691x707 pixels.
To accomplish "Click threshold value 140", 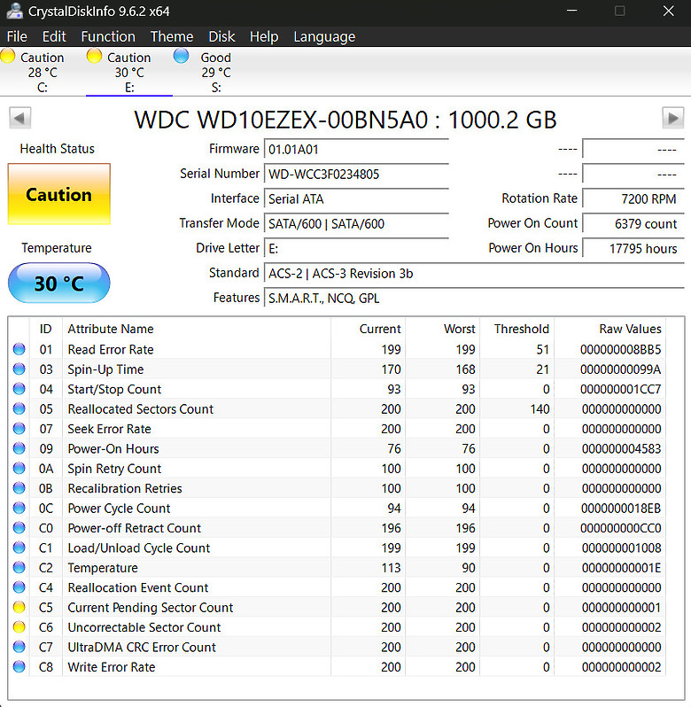I will pyautogui.click(x=540, y=409).
